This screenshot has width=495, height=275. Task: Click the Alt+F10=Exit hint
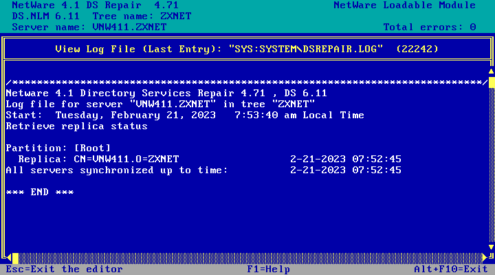click(x=451, y=269)
